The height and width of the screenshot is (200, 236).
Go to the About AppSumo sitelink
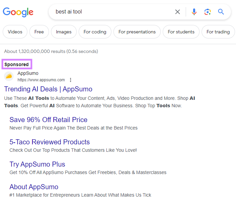click(x=34, y=187)
